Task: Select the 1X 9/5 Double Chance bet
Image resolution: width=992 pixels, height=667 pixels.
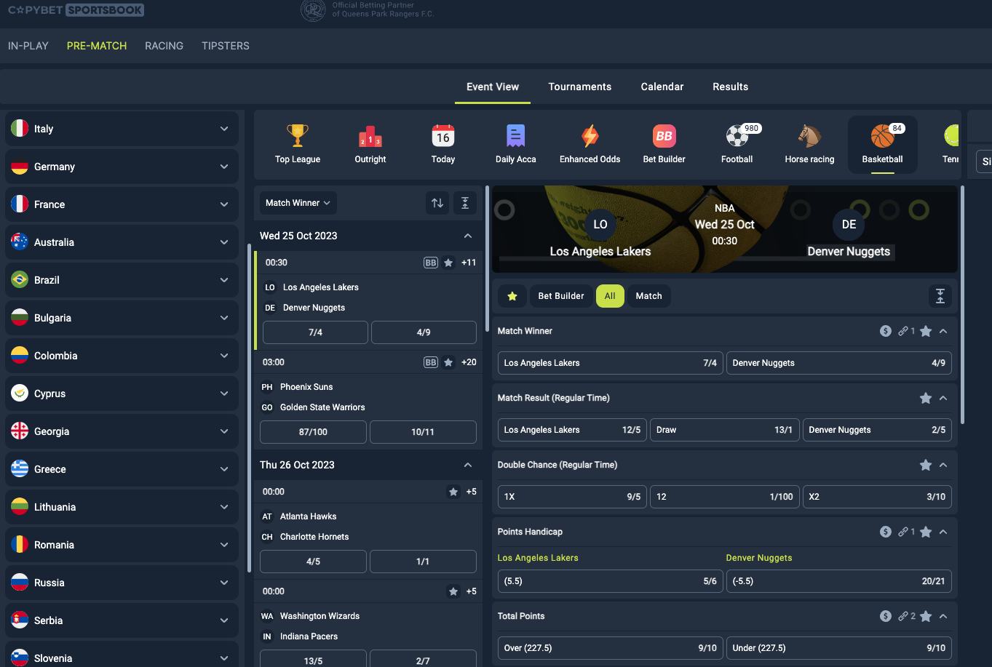Action: [572, 497]
